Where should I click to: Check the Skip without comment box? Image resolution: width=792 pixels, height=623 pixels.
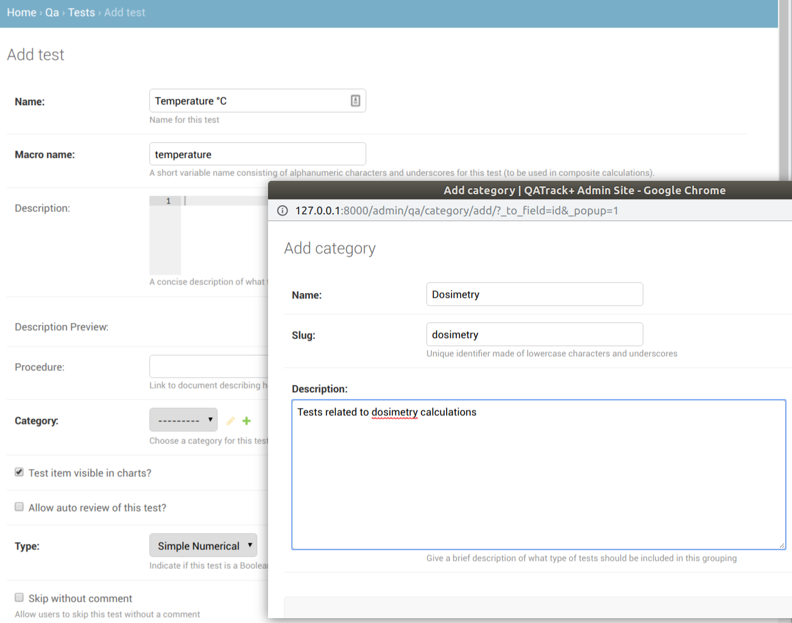tap(19, 597)
